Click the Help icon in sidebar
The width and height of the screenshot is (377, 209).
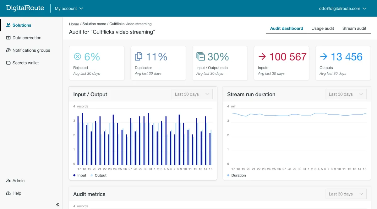pyautogui.click(x=8, y=193)
